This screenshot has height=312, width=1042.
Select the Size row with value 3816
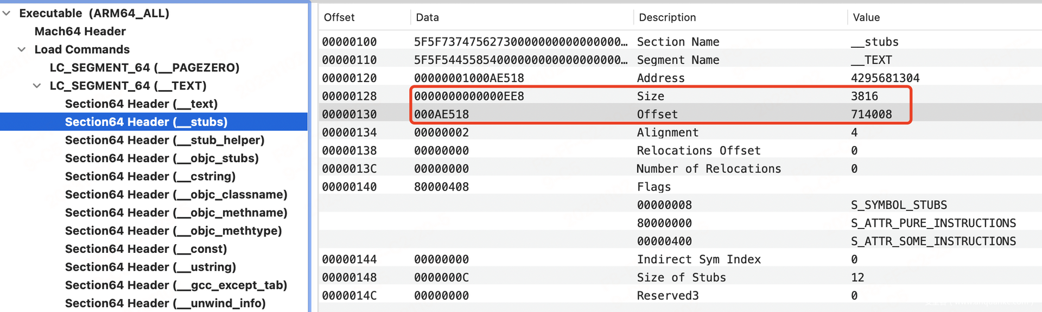click(650, 96)
